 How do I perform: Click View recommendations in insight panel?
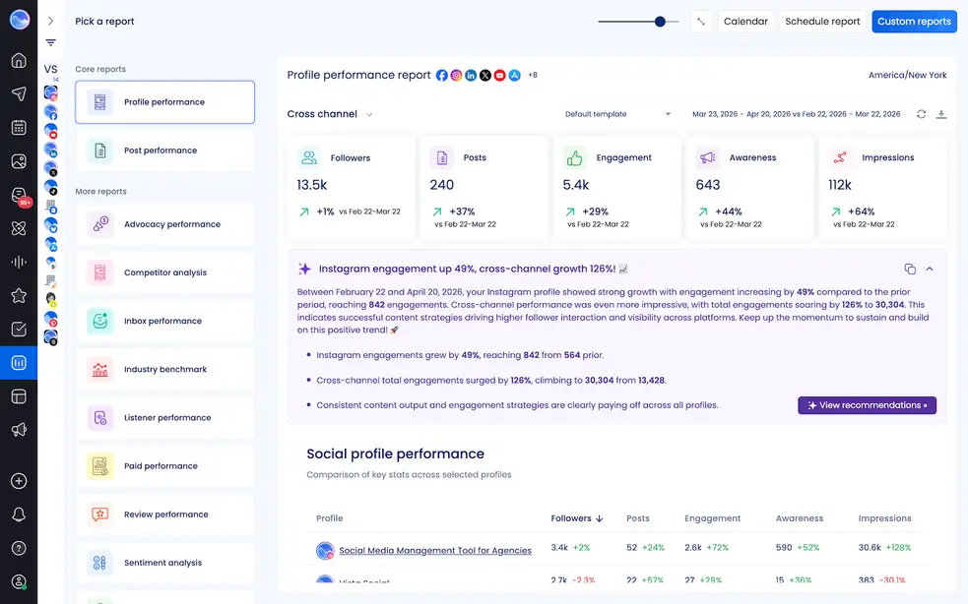867,404
